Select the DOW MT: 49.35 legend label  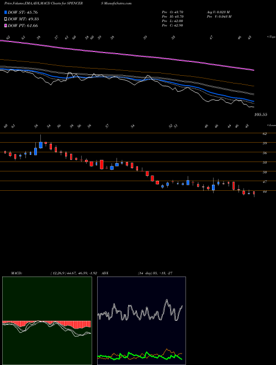point(23,19)
